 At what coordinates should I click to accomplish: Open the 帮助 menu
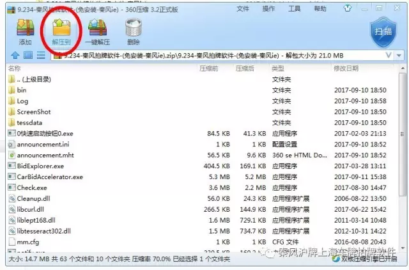click(x=320, y=8)
